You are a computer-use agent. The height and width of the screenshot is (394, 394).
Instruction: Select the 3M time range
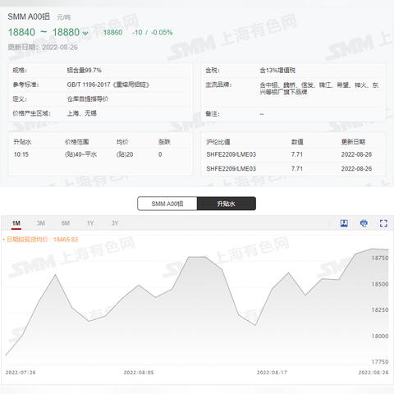tap(41, 223)
